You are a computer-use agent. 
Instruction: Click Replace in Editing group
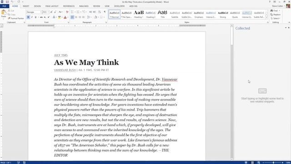pyautogui.click(x=276, y=15)
